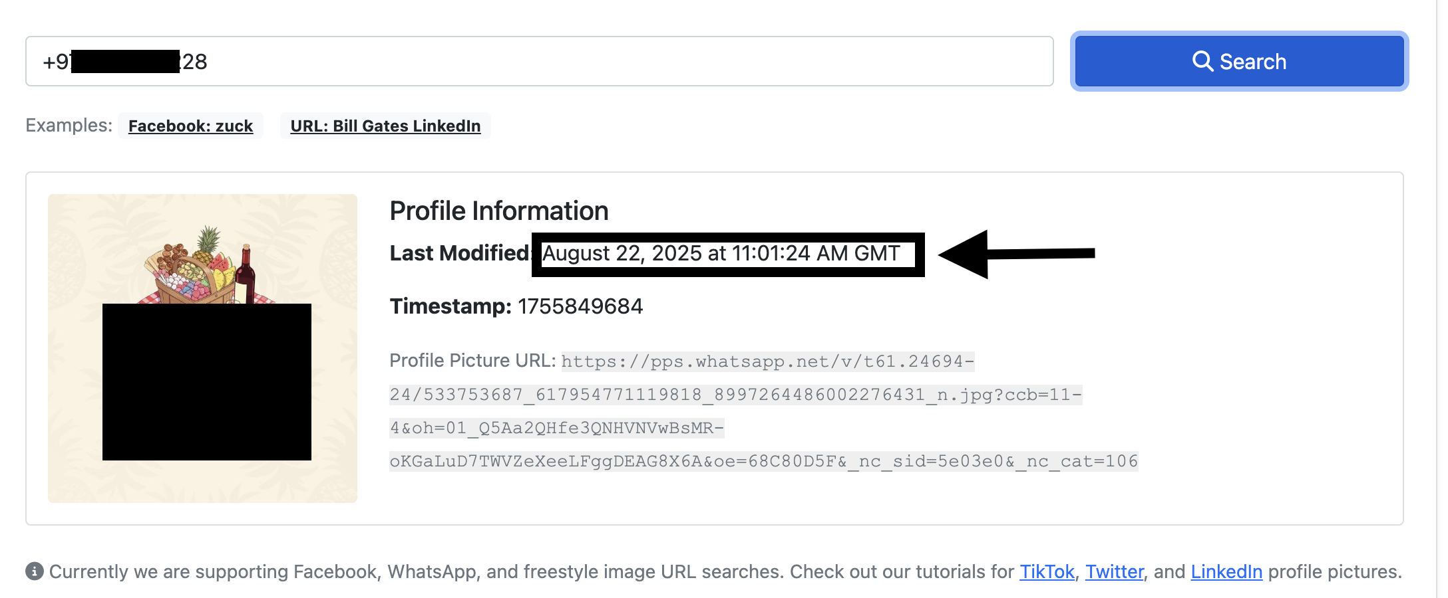Focus the phone number search field

coord(539,61)
